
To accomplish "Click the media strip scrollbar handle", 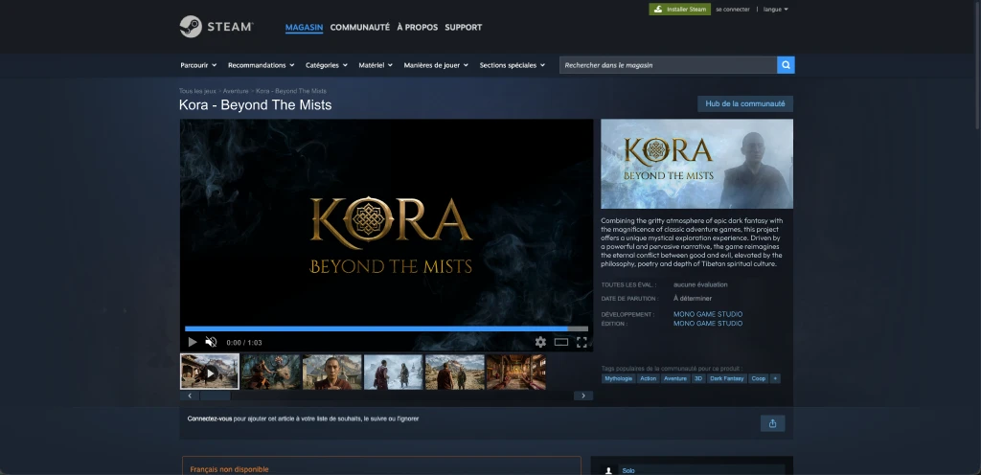I will pos(216,396).
